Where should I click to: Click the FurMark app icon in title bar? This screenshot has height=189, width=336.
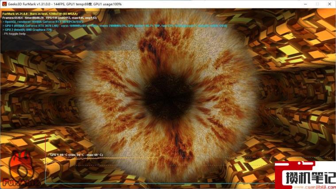click(4, 4)
